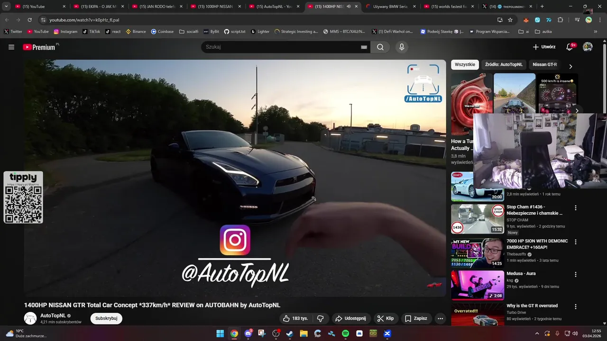Start voice search with microphone icon
The image size is (607, 341).
point(402,47)
